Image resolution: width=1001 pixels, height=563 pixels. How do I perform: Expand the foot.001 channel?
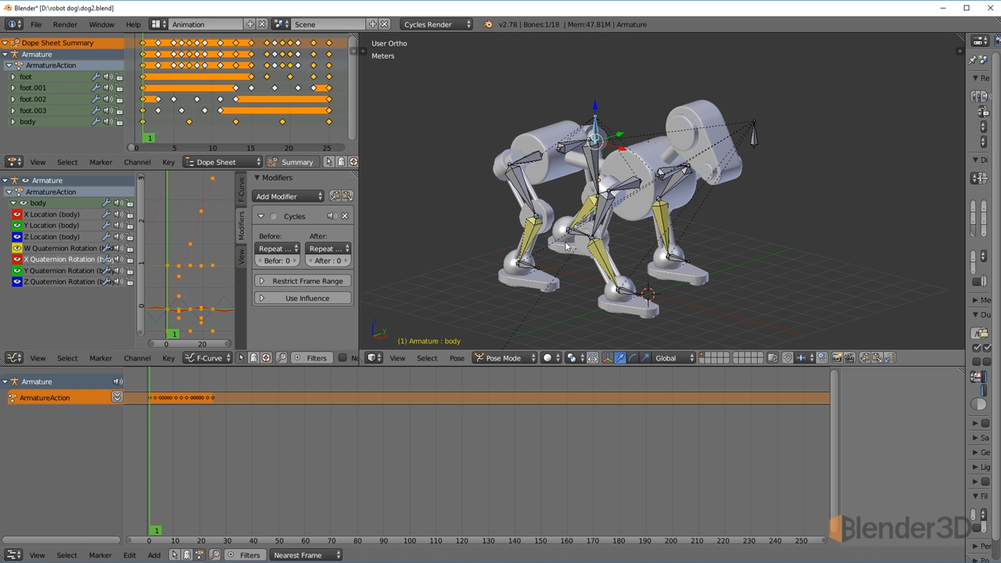point(13,88)
